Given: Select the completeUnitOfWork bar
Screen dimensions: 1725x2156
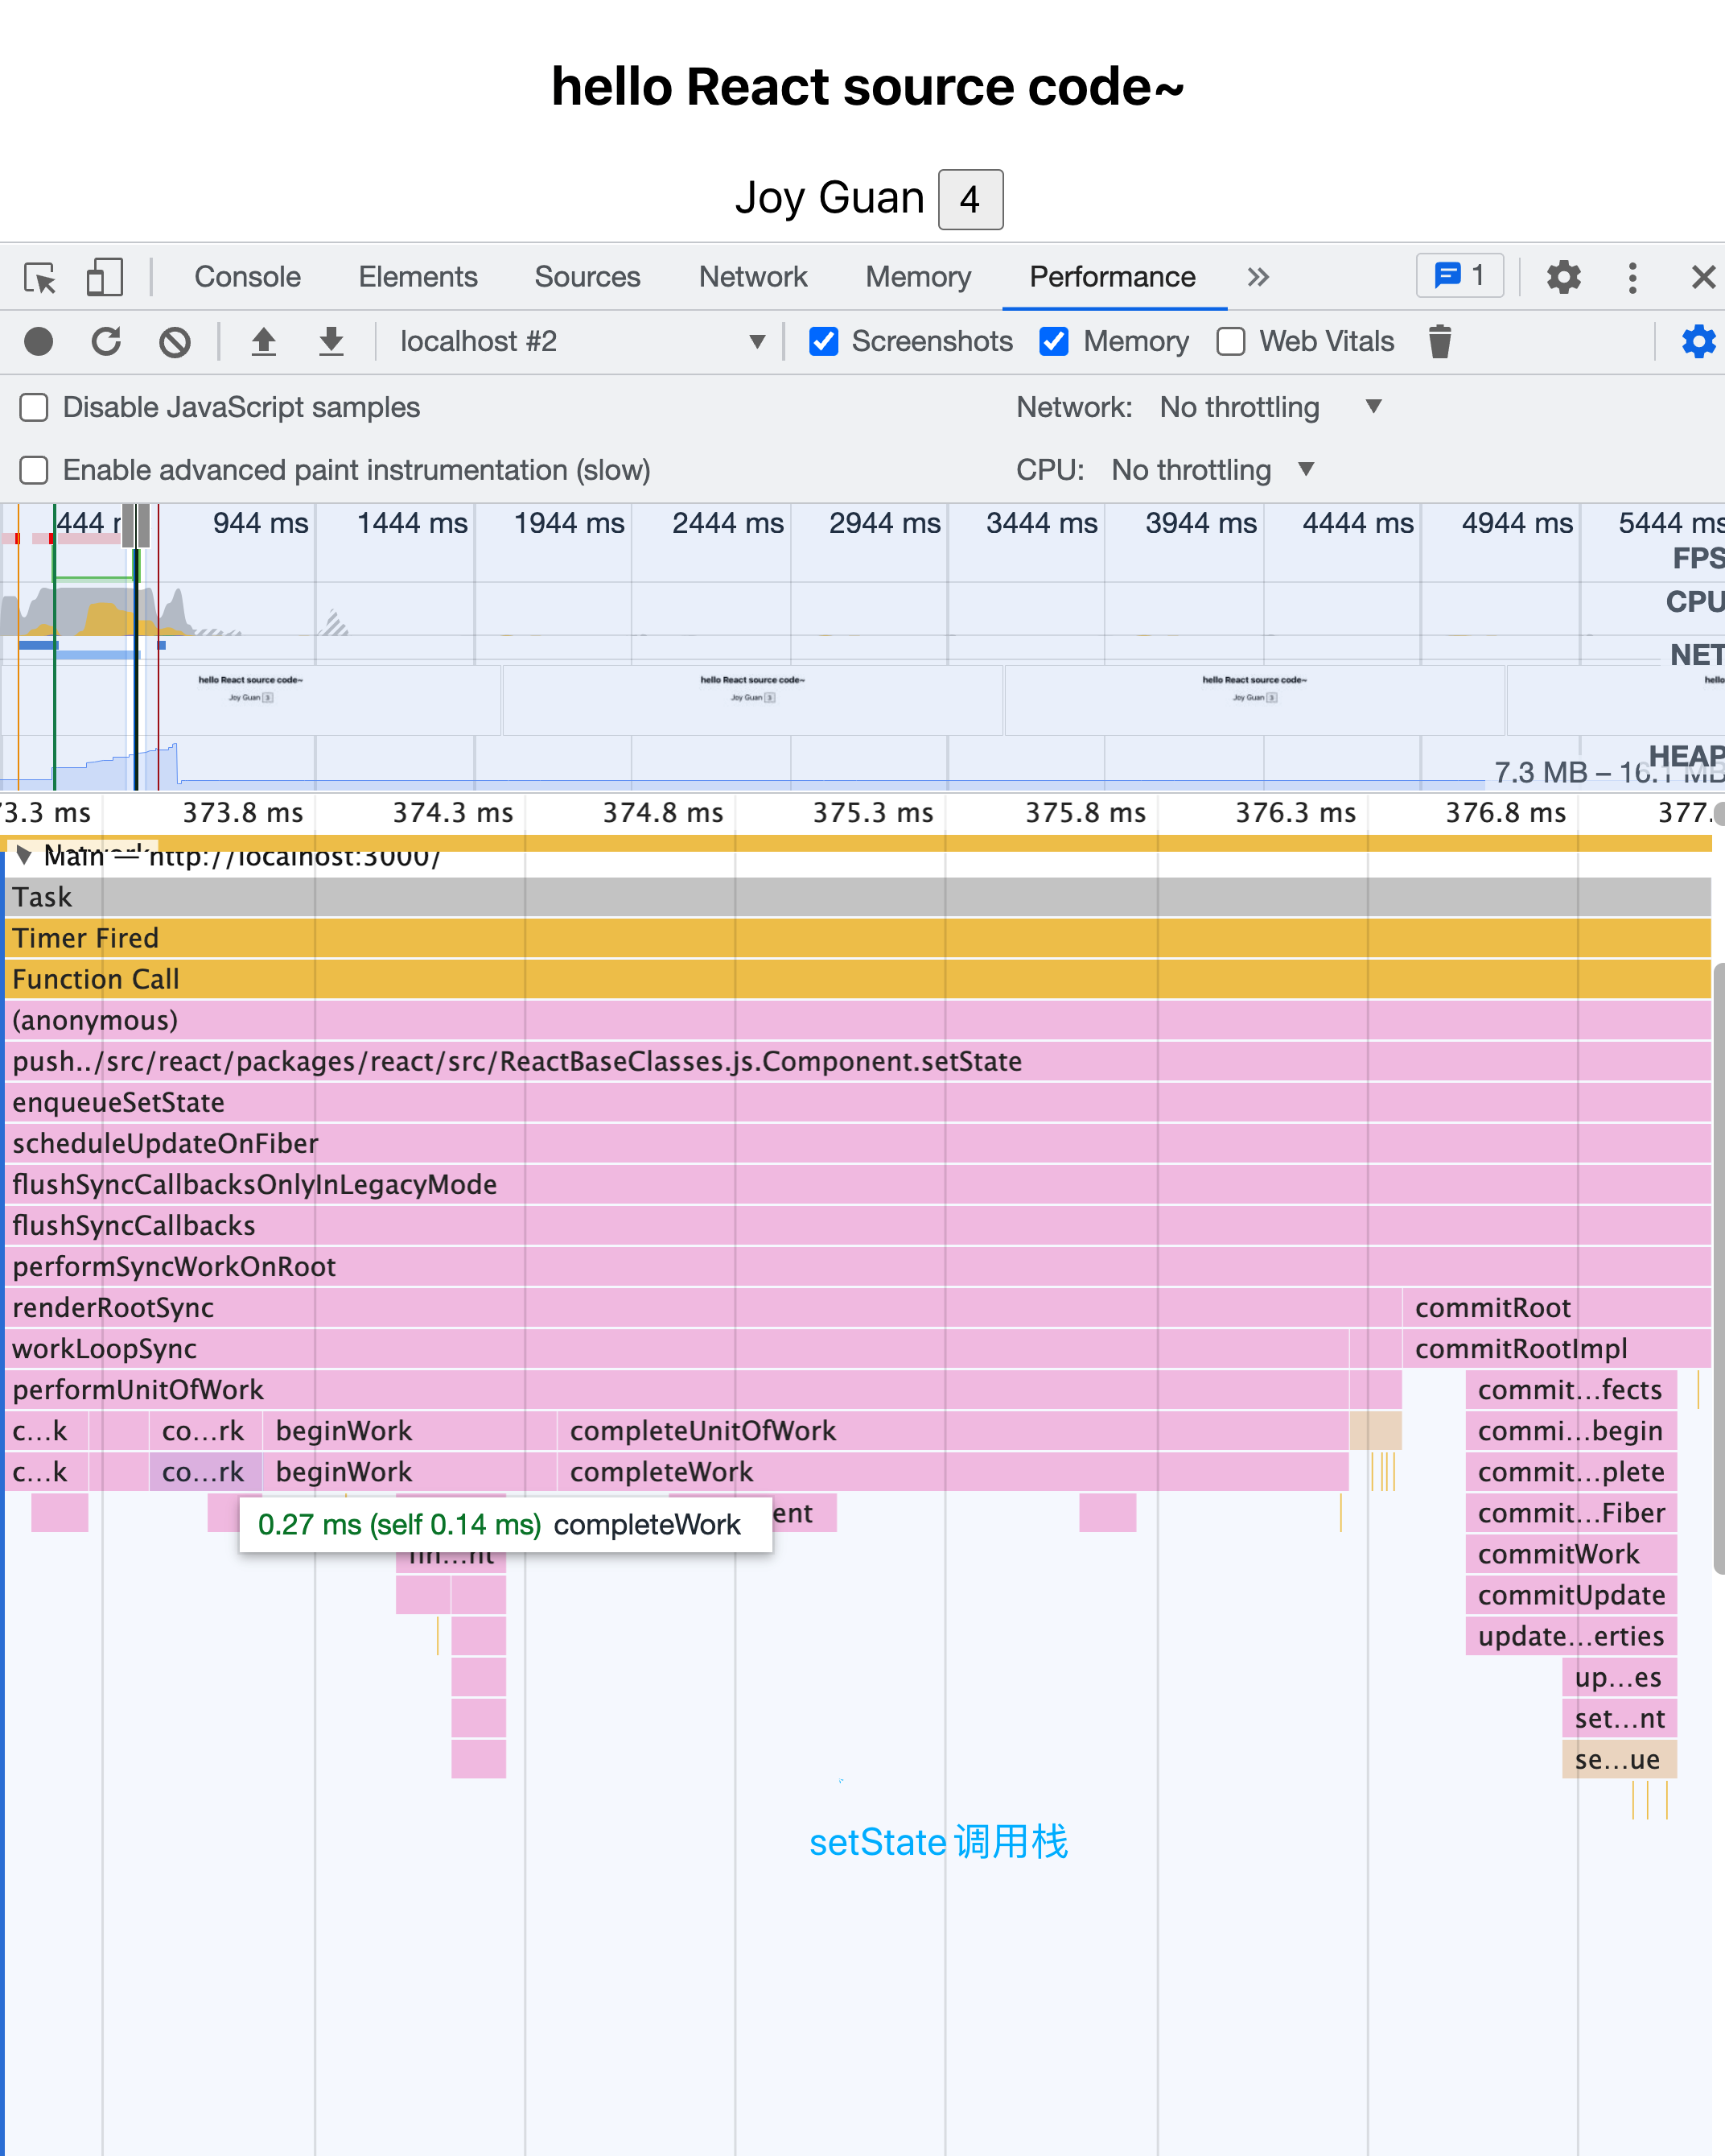Looking at the screenshot, I should (953, 1430).
